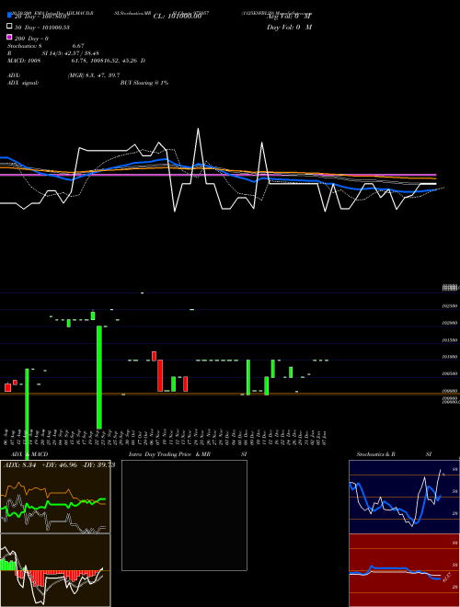The image size is (460, 607).
Task: Click the '06 Aug' date axis label
Action: tap(6, 437)
